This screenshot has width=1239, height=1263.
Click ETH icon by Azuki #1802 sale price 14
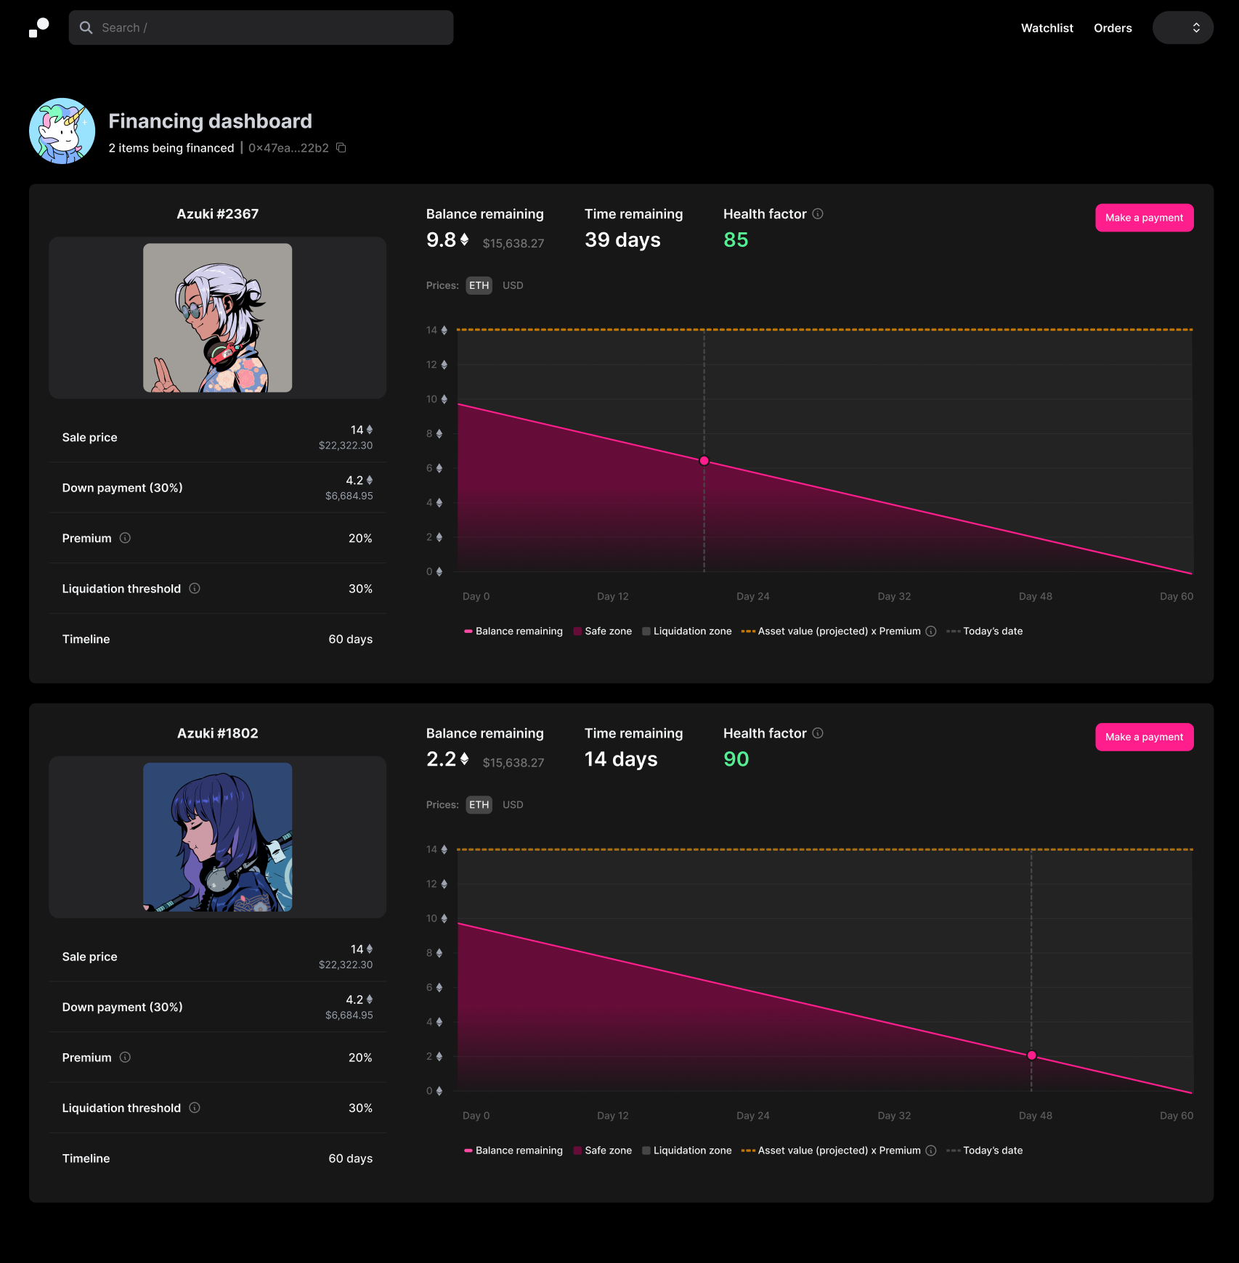pyautogui.click(x=369, y=949)
